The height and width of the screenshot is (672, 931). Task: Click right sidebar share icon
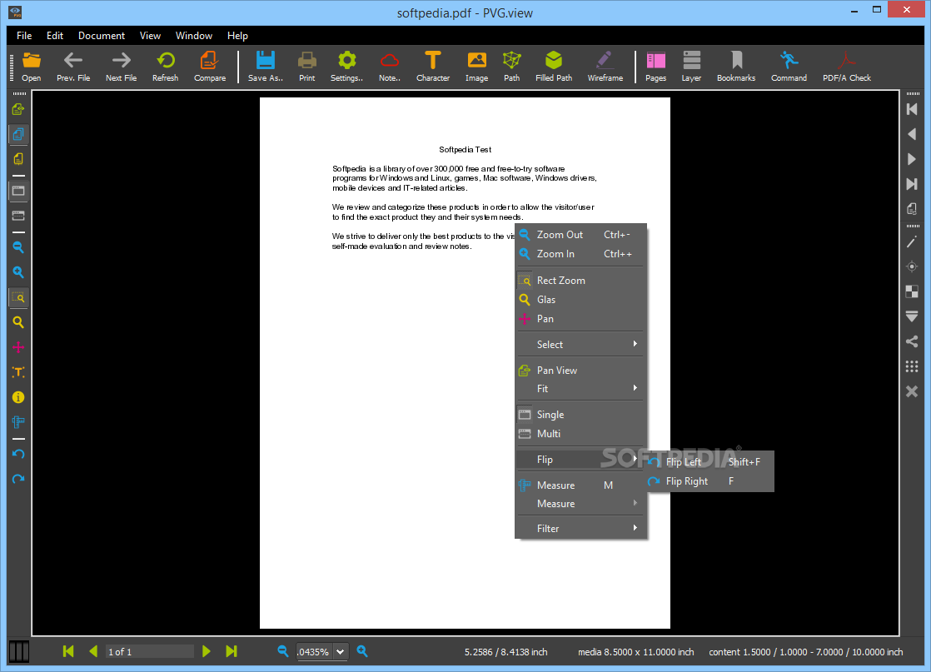912,341
